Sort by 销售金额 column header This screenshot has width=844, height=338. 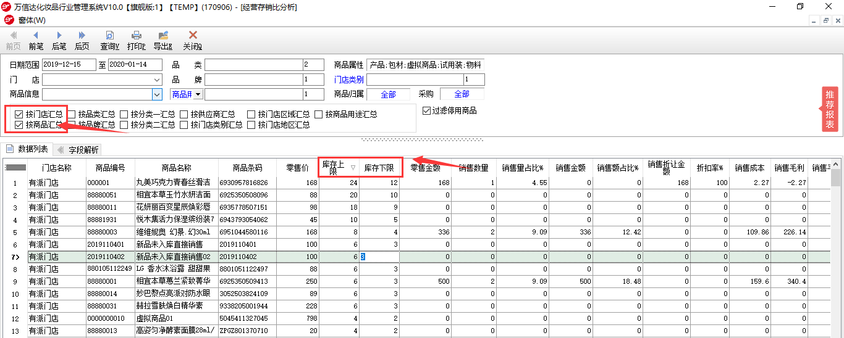(x=570, y=168)
